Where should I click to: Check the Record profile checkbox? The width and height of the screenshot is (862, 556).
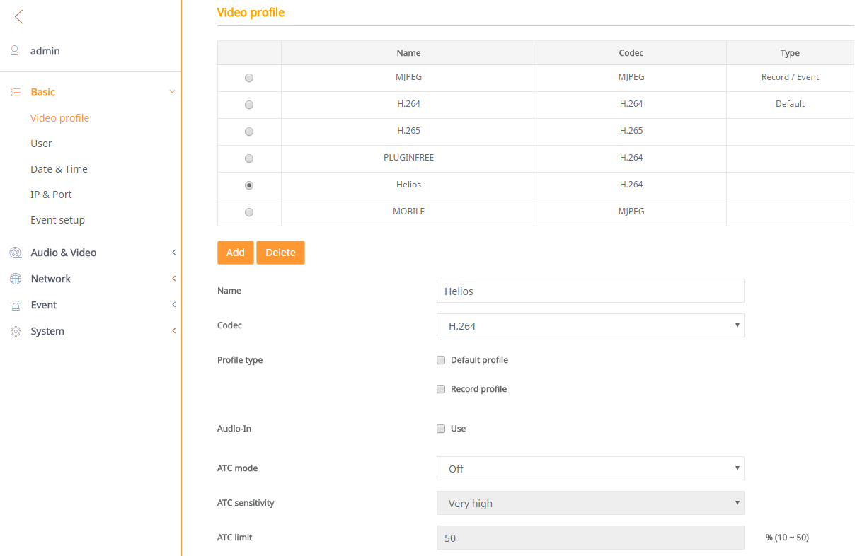[441, 389]
